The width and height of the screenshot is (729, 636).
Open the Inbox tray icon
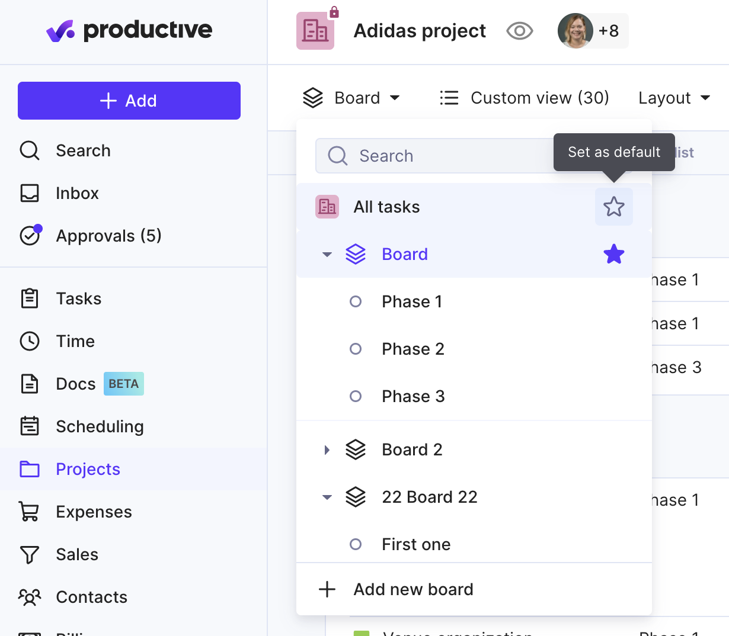[x=30, y=193]
